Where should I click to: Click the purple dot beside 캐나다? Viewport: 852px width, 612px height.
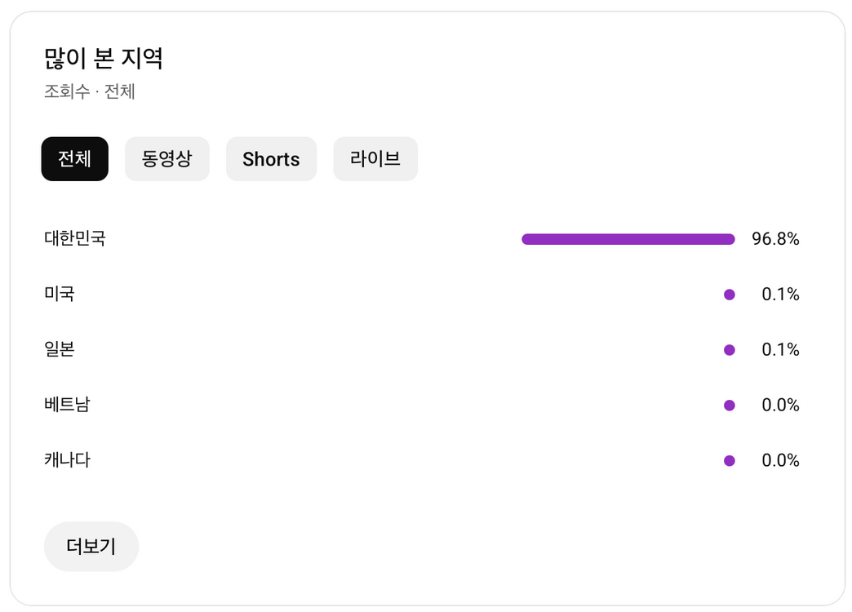click(x=729, y=460)
